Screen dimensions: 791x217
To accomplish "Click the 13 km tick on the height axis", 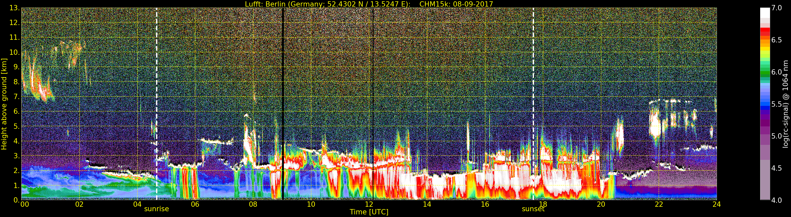I will tap(14, 8).
